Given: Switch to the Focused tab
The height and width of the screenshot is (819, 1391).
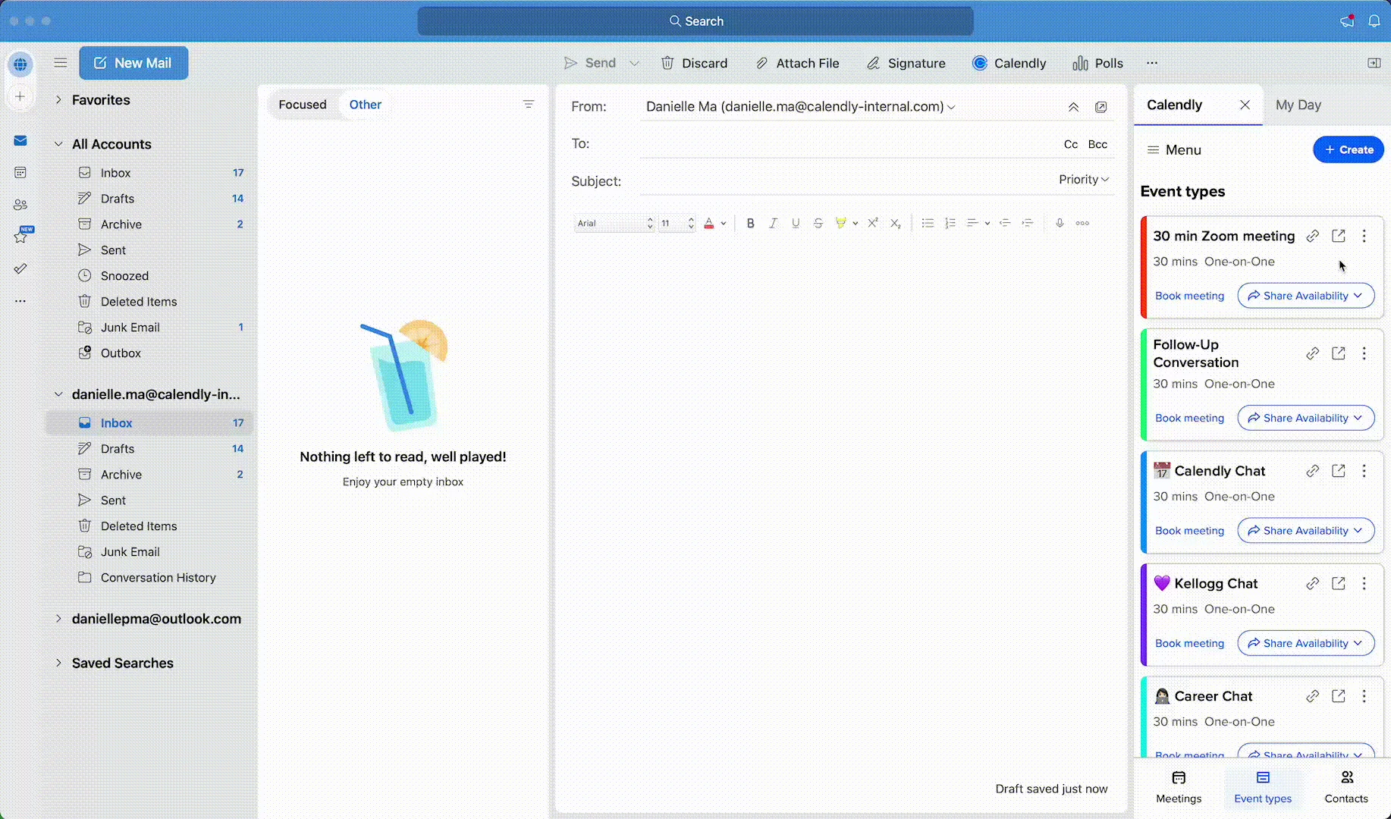Looking at the screenshot, I should tap(302, 104).
